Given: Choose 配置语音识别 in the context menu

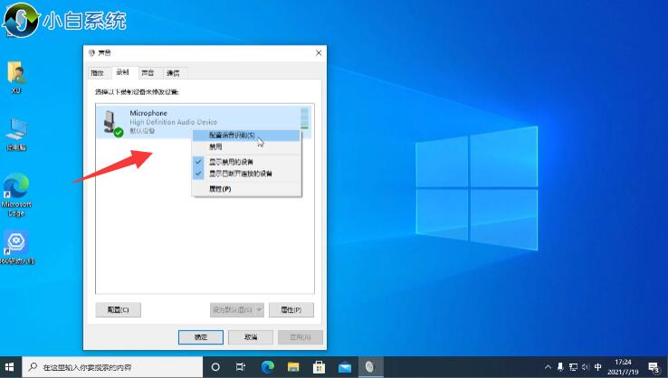Looking at the screenshot, I should click(232, 135).
